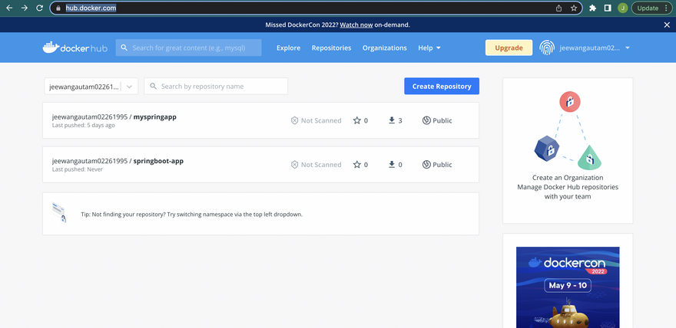This screenshot has height=328, width=676.
Task: Expand the user account dropdown menu
Action: tap(628, 48)
